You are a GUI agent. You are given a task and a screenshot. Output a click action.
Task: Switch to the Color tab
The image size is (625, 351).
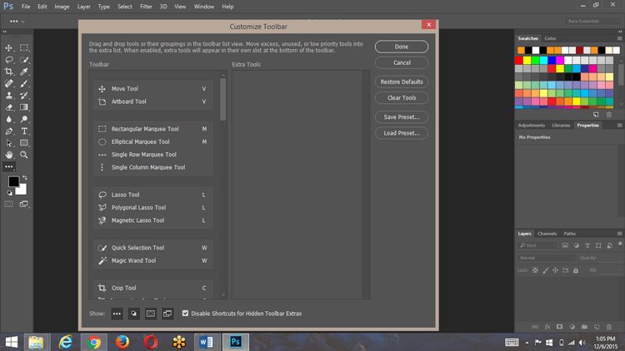[x=550, y=38]
